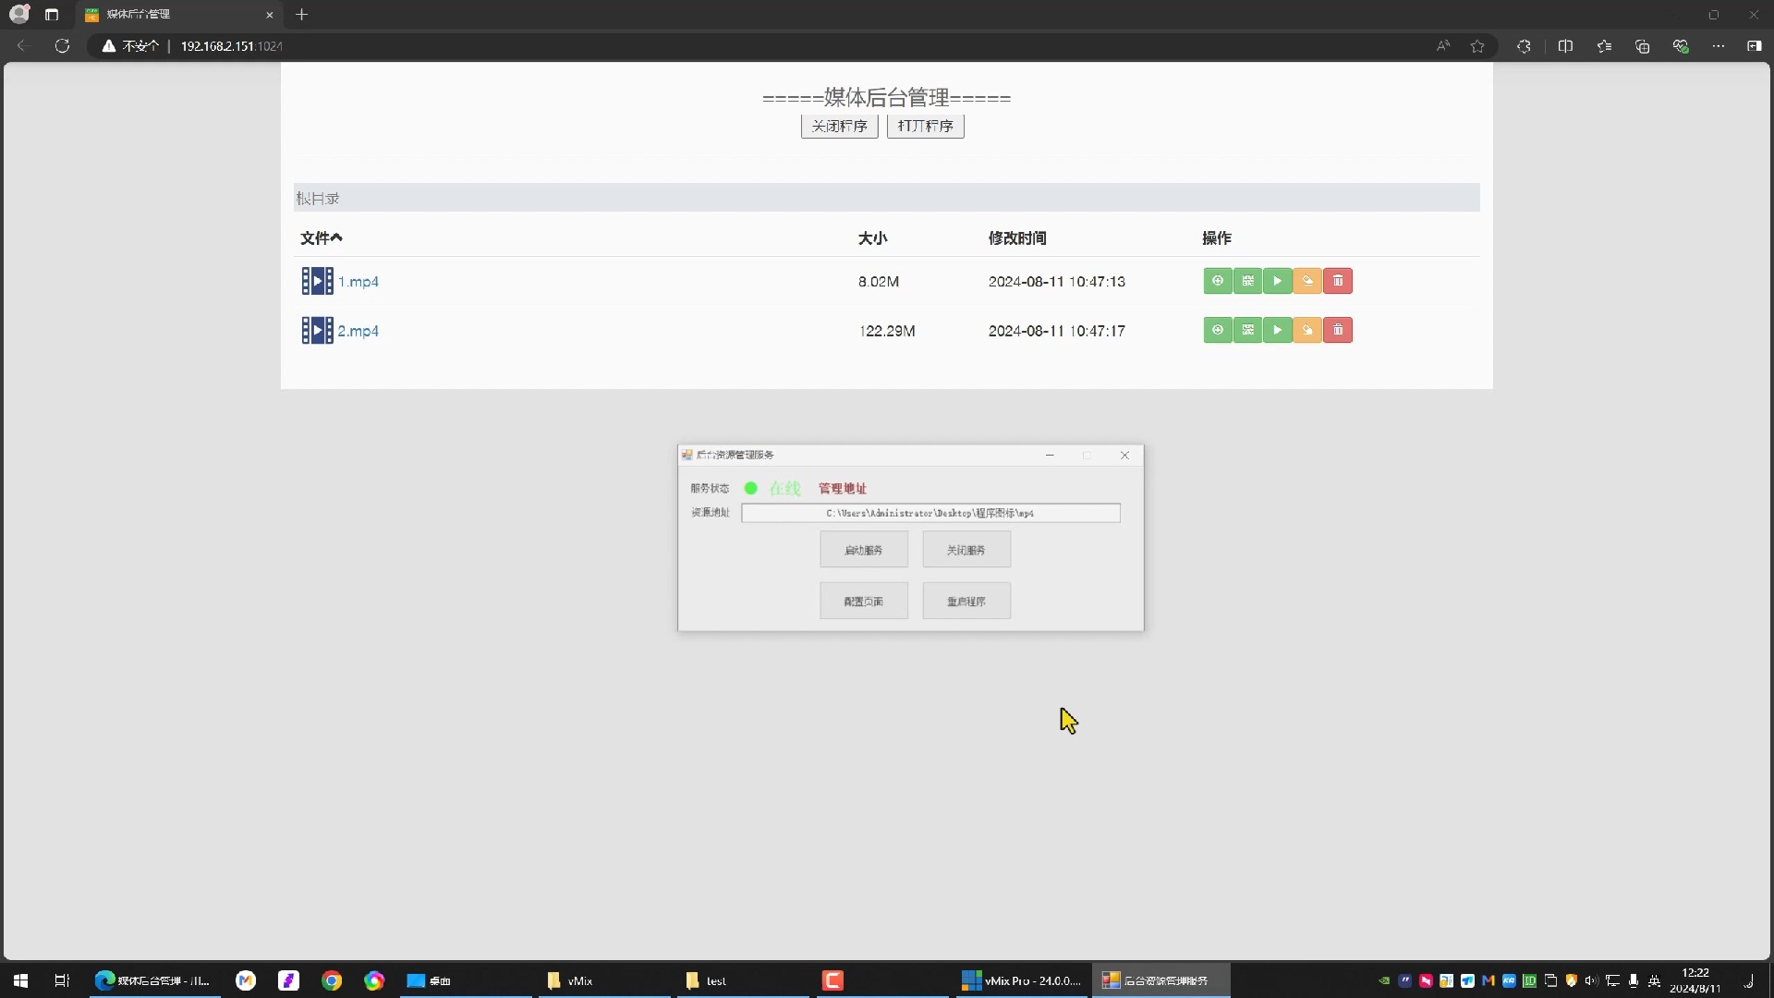The image size is (1774, 998).
Task: Show the QR code for 1.mp4
Action: click(1247, 281)
